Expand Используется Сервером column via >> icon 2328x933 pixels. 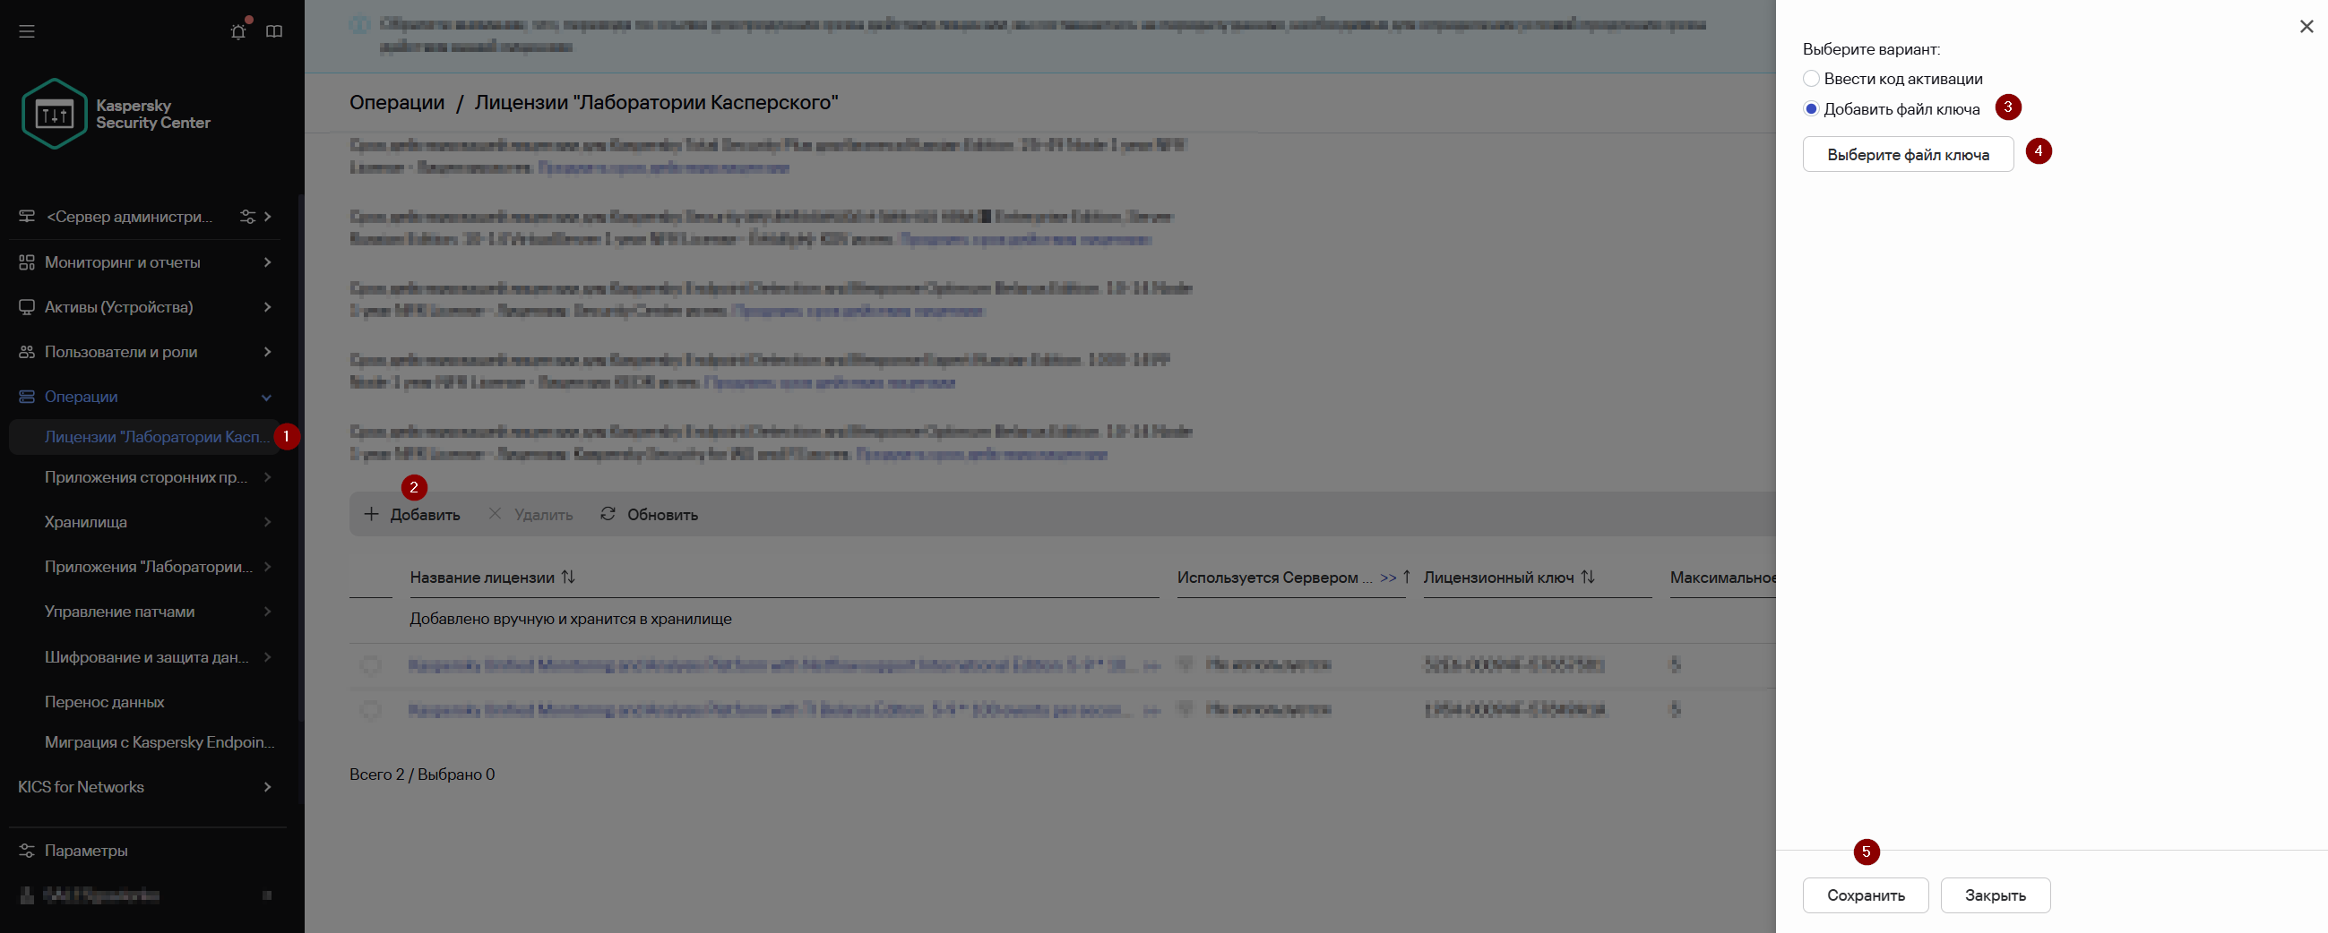(1388, 578)
